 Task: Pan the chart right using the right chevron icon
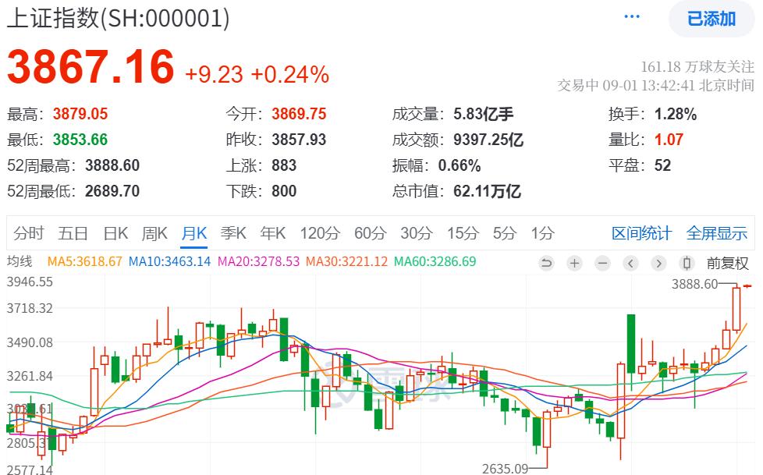coord(658,264)
